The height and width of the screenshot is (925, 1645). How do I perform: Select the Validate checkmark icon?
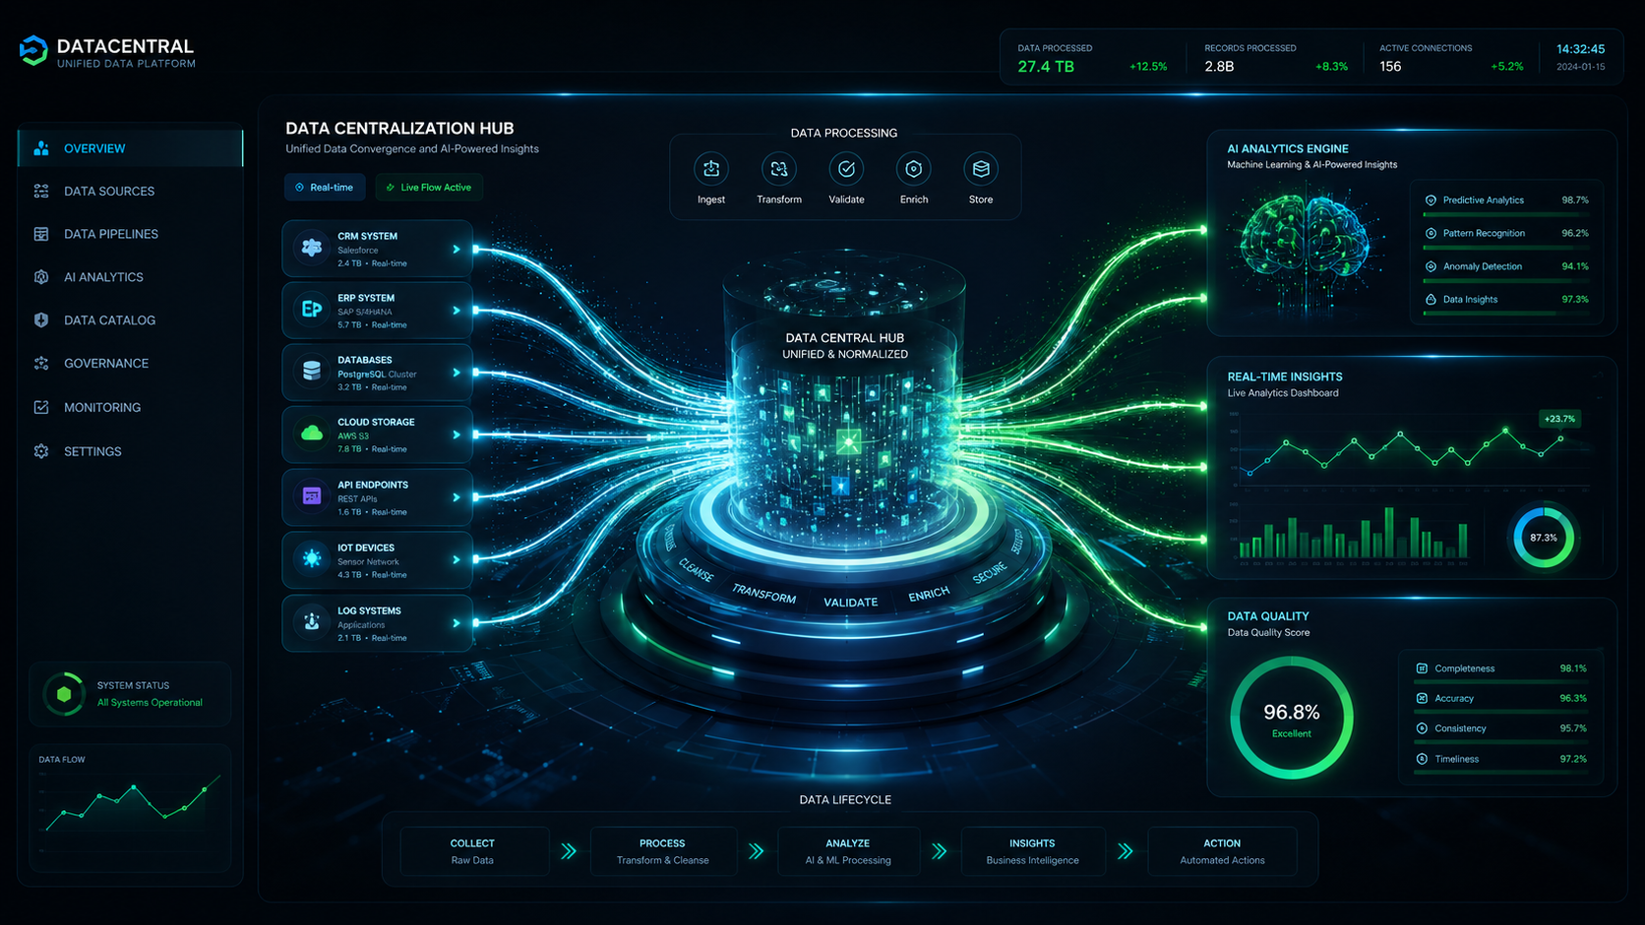(x=846, y=169)
